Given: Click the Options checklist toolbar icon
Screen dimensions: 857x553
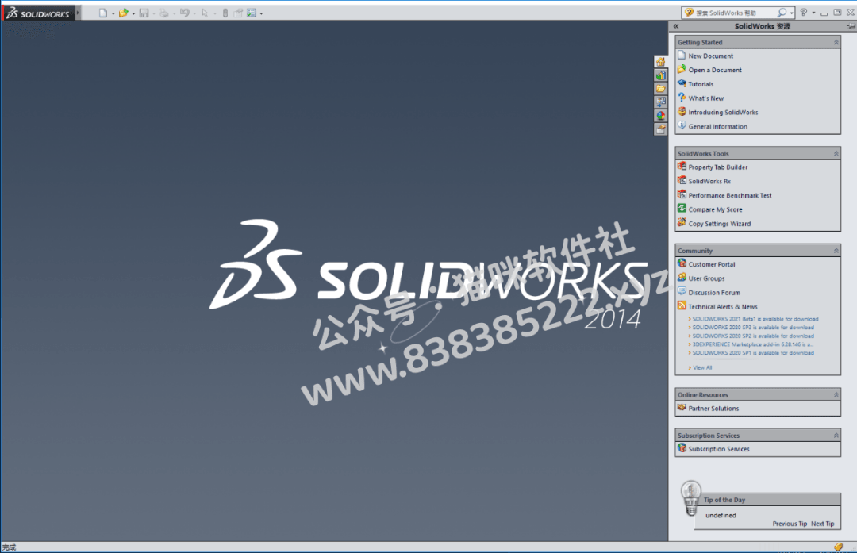Looking at the screenshot, I should point(252,13).
